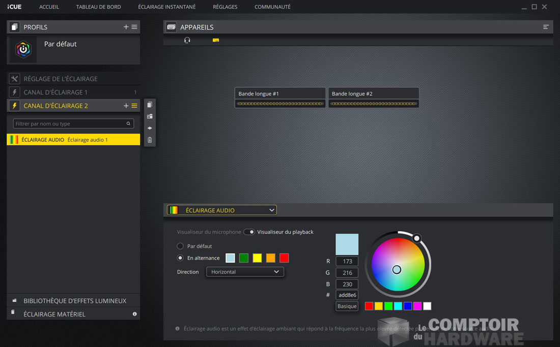Add a lighting effect to Canal d'éclairage 2
The width and height of the screenshot is (560, 347).
click(x=126, y=106)
